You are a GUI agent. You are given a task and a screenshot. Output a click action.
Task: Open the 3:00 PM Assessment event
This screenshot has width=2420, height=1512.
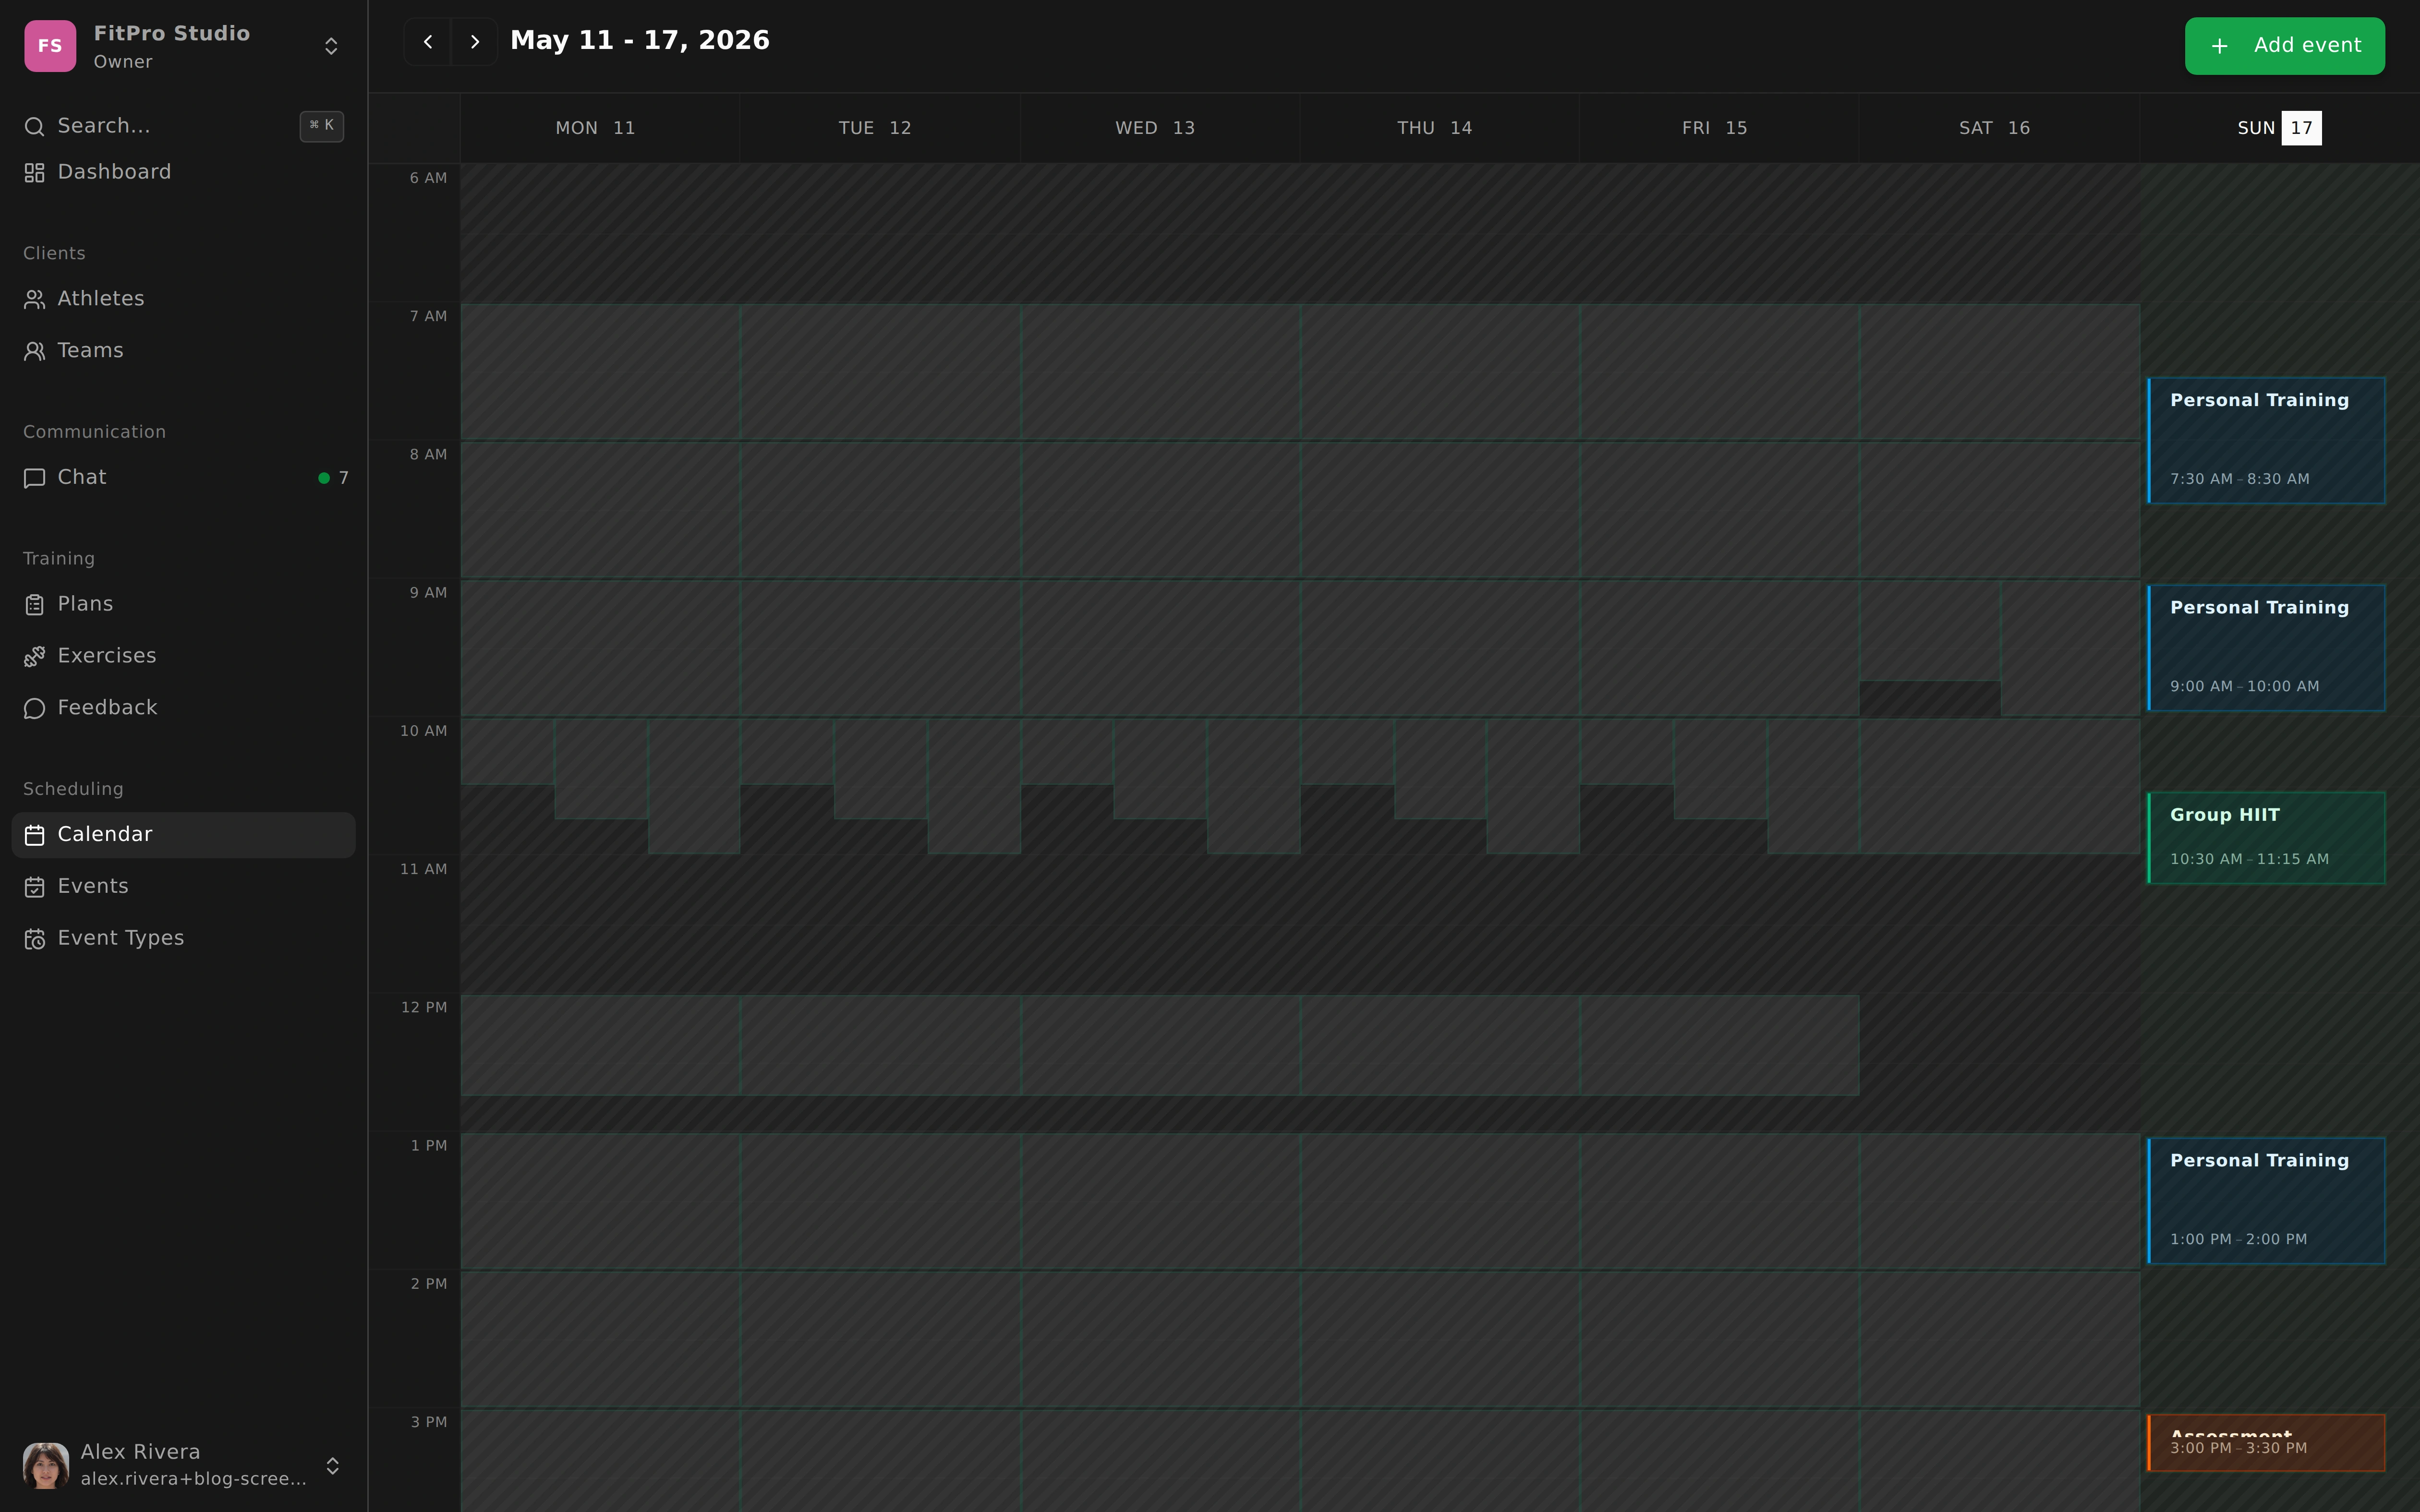pyautogui.click(x=2266, y=1443)
